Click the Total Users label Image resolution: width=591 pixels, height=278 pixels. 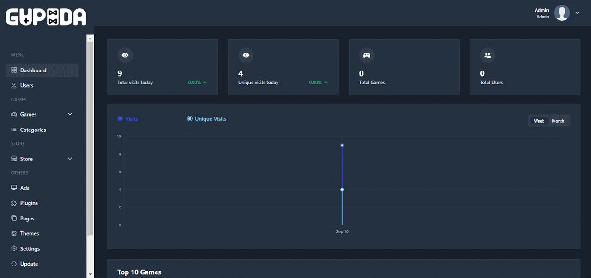(x=492, y=83)
